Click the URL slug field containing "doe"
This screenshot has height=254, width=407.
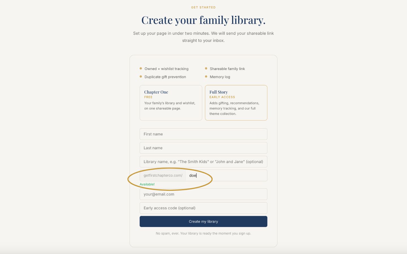click(226, 175)
